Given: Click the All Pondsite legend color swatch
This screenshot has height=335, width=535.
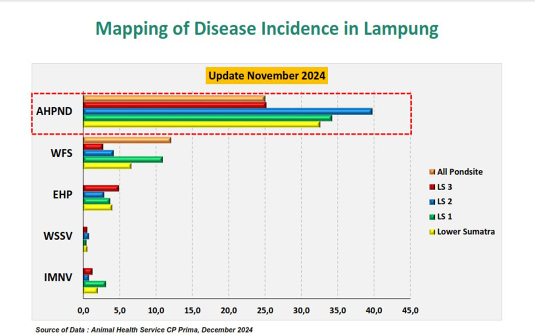Looking at the screenshot, I should point(432,172).
